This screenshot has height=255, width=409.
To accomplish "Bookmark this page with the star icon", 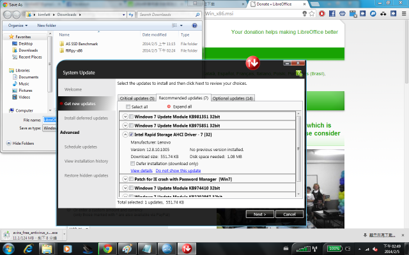I will tap(312, 13).
